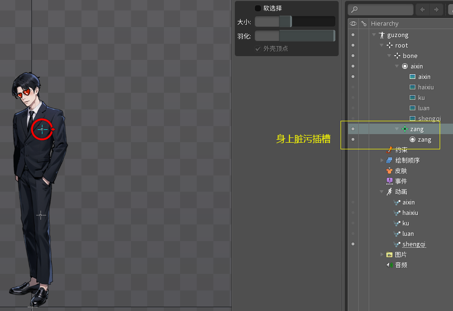Click the 绘制顺序 draw order icon
The image size is (453, 311).
(x=389, y=160)
